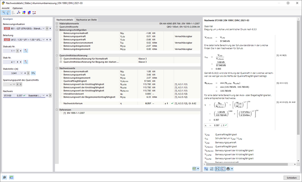Select next Belastung with right arrow
Screen dimensions: 302x182
(x=50, y=40)
